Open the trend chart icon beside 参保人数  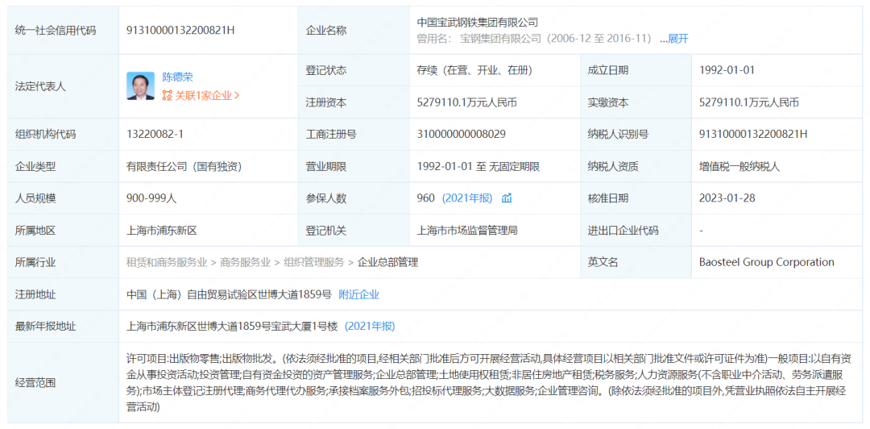pyautogui.click(x=507, y=198)
